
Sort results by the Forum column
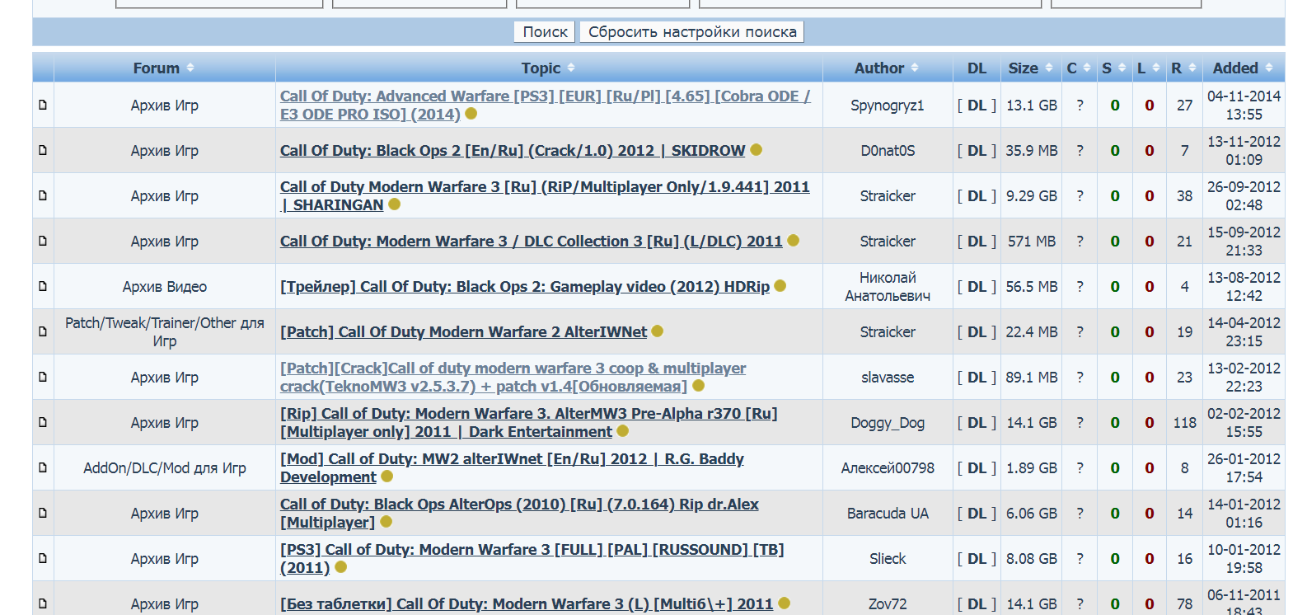[163, 68]
